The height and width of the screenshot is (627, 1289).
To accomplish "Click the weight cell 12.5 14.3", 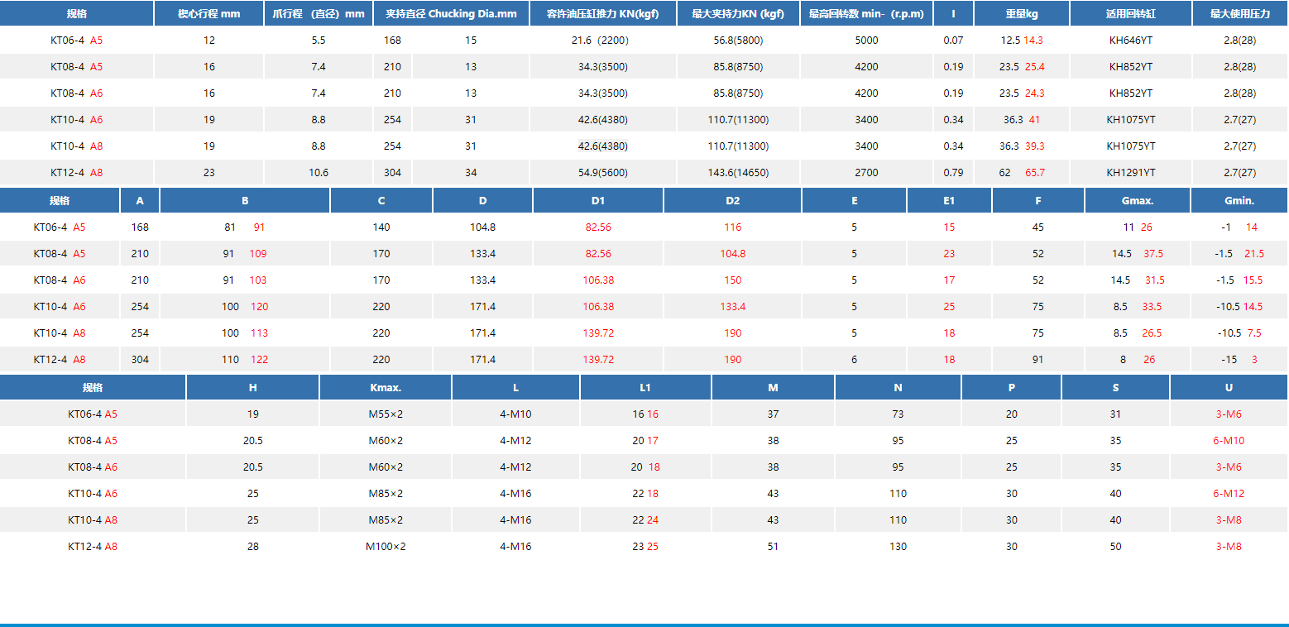I will click(1022, 40).
